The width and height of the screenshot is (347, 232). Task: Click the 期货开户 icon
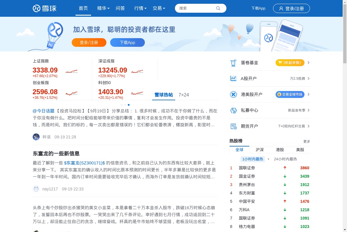click(233, 126)
